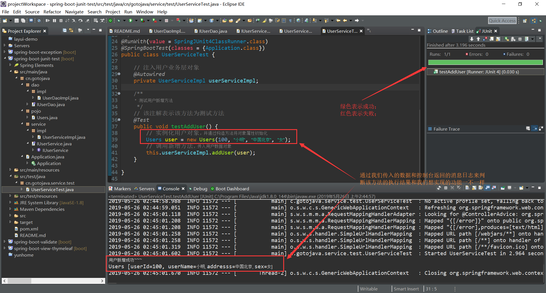Click the Quick Access search field
The width and height of the screenshot is (546, 293).
pos(502,20)
